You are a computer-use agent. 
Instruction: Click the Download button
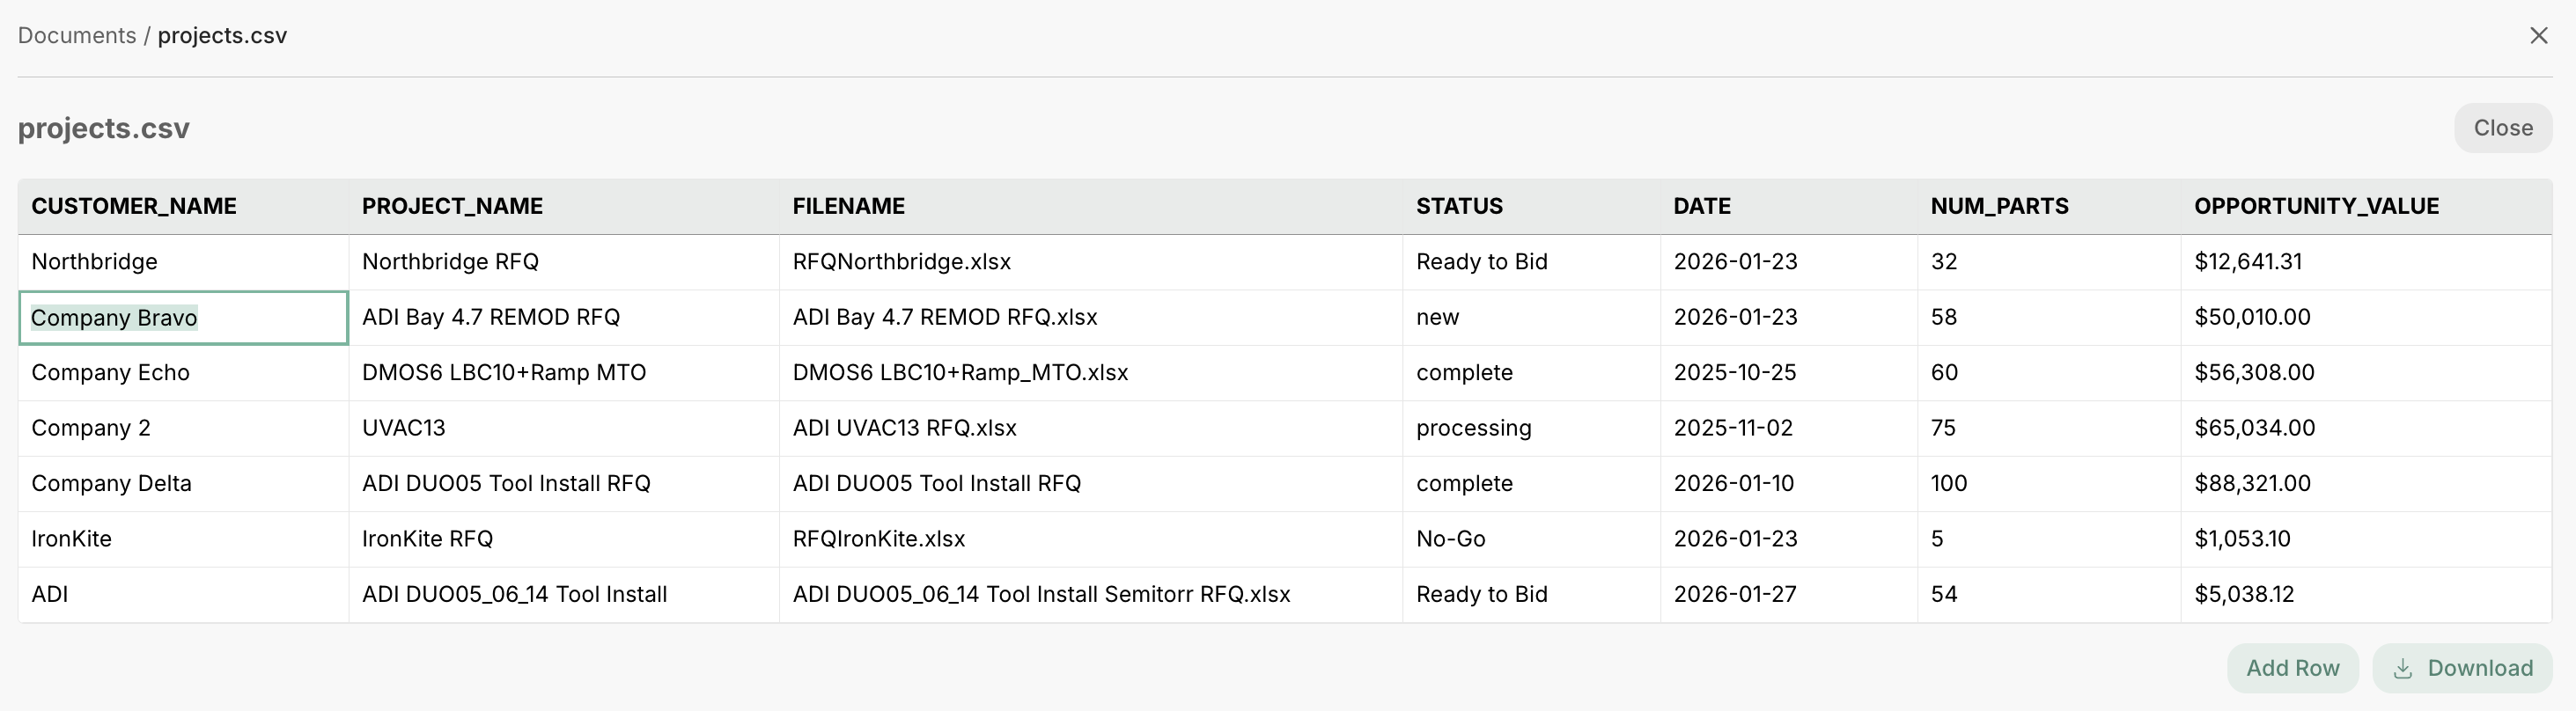(x=2463, y=668)
